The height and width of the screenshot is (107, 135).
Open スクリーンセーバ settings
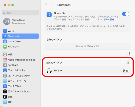pyautogui.click(x=20, y=81)
